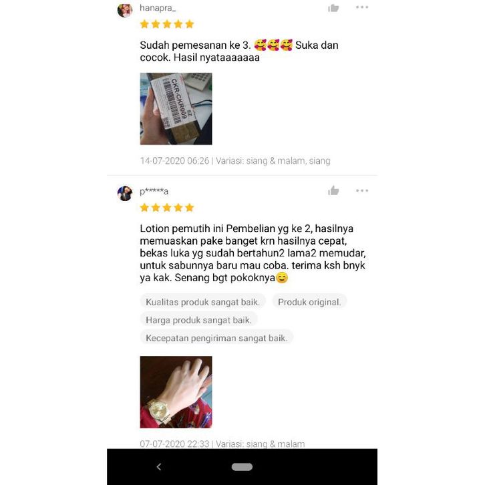Open more options for hanapra_'s review
Image resolution: width=485 pixels, height=485 pixels.
click(362, 7)
